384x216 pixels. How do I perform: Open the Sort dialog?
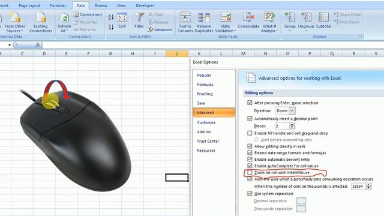coord(122,21)
